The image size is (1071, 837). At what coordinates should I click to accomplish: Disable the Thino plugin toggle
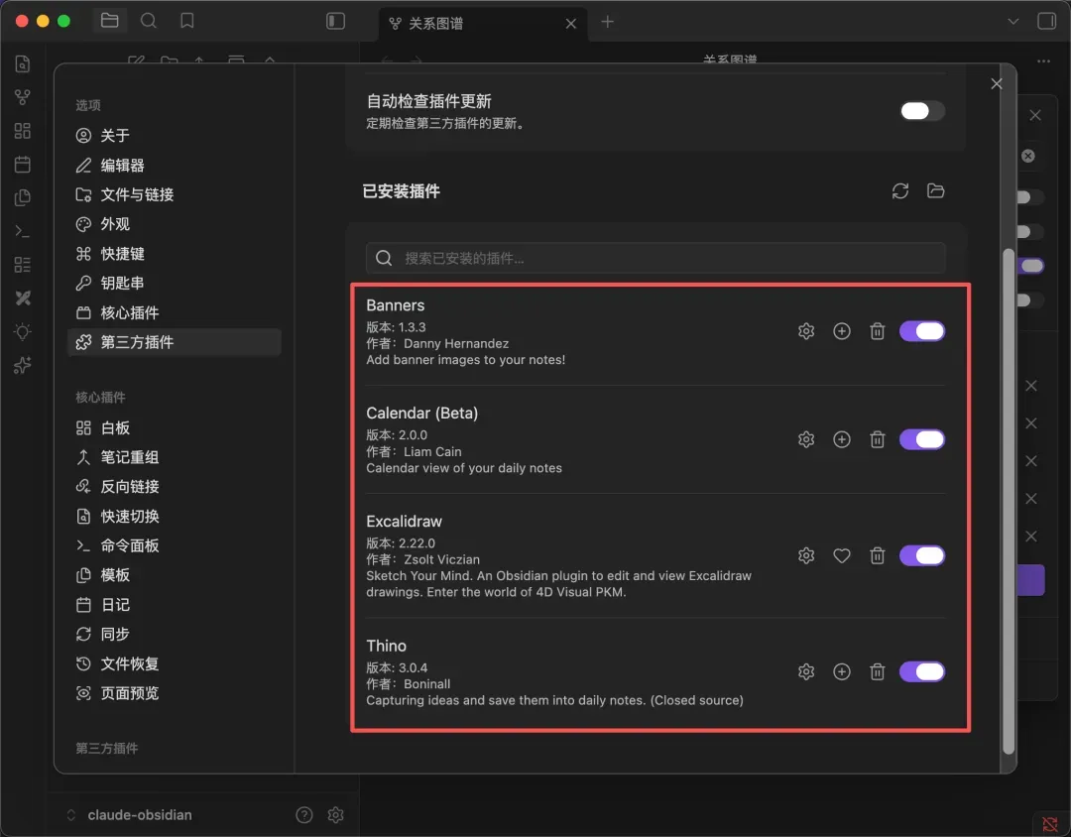tap(922, 671)
